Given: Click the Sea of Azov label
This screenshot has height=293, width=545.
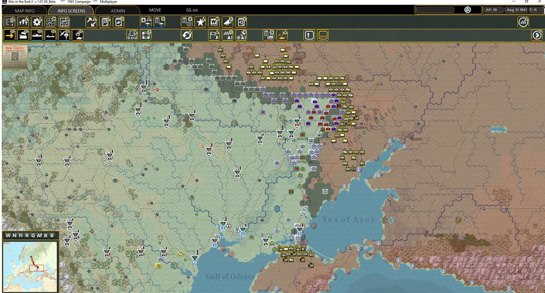Looking at the screenshot, I should [x=349, y=220].
